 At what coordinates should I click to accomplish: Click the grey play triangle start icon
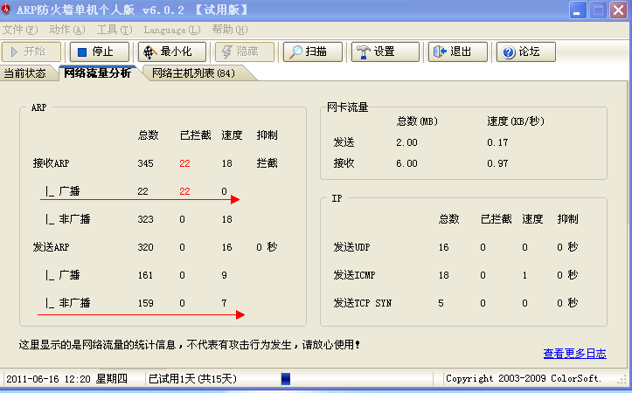[15, 52]
